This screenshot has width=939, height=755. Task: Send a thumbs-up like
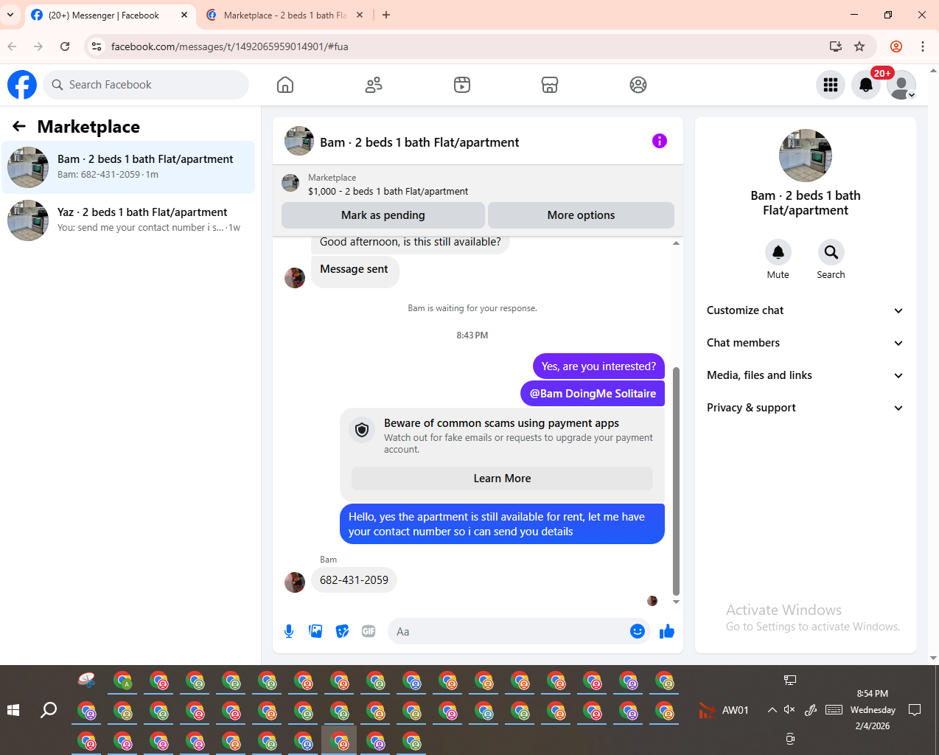[667, 631]
